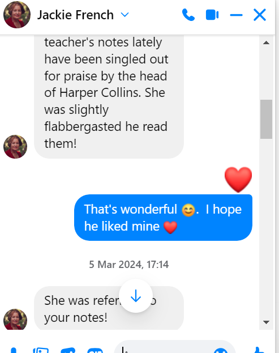Click the chat scrollbar thumb
The height and width of the screenshot is (353, 279).
click(266, 119)
